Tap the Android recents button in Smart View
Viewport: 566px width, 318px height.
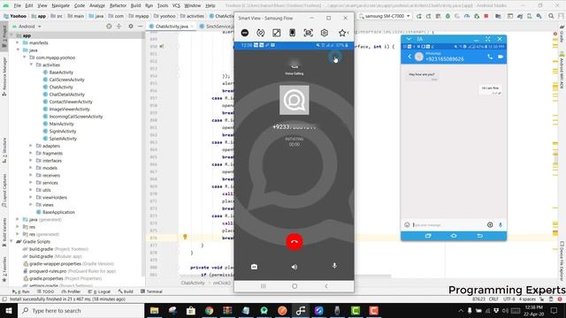pos(264,286)
